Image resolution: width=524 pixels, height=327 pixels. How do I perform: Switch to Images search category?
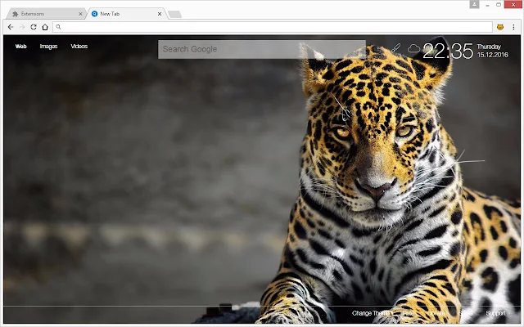(49, 47)
